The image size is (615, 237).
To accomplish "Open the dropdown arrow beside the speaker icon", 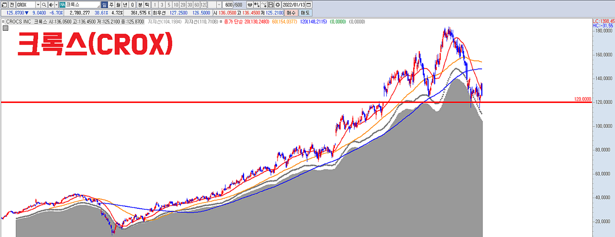I will (56, 4).
